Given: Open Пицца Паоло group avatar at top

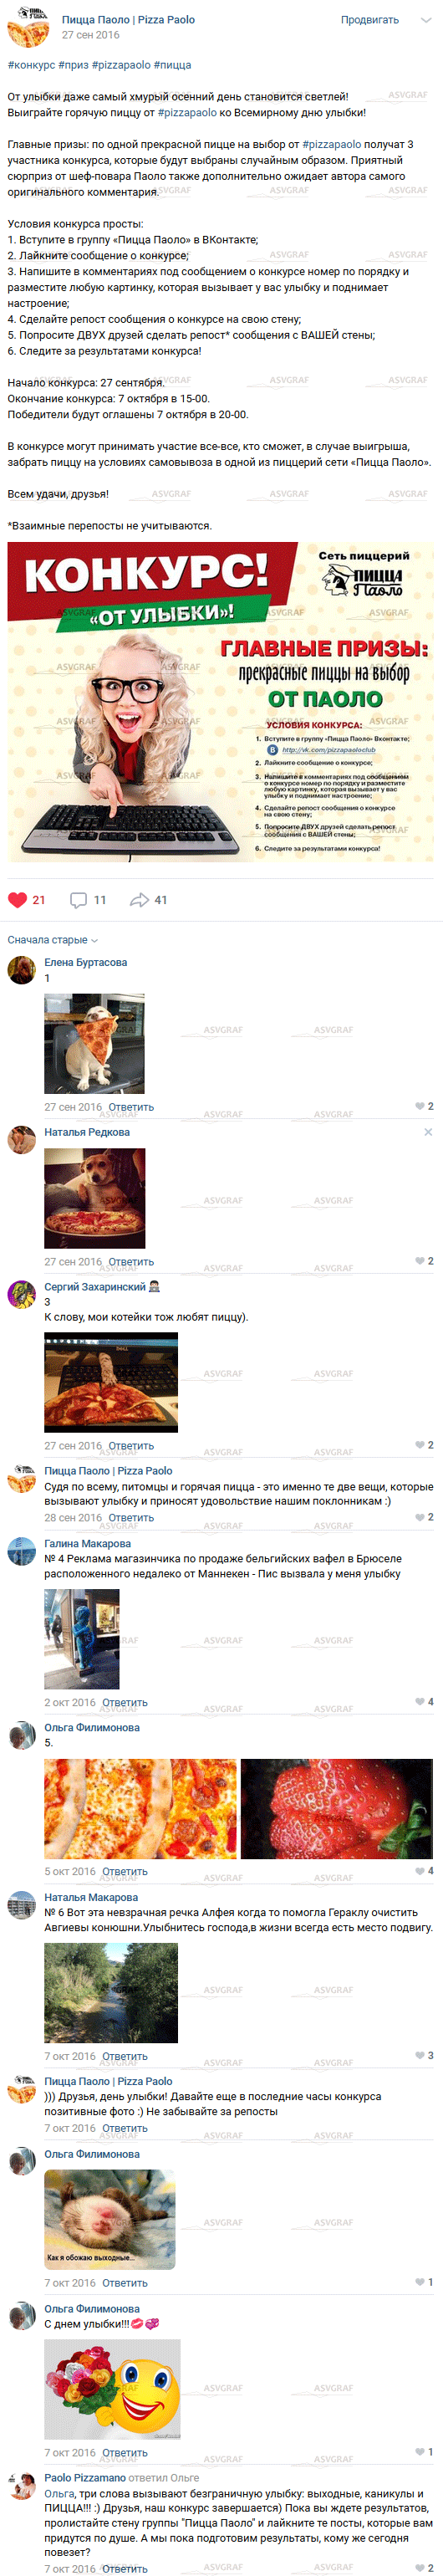Looking at the screenshot, I should 28,27.
